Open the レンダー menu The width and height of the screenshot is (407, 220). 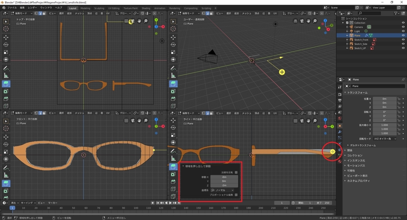[x=33, y=7]
